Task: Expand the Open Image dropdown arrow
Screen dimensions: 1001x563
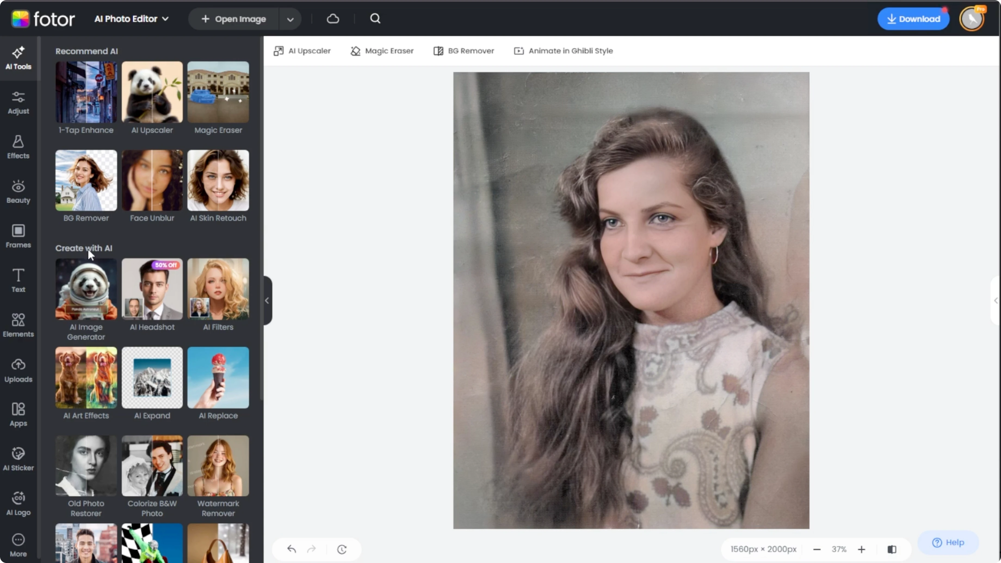Action: click(290, 19)
